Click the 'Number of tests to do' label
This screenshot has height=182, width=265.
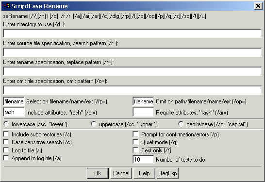coord(181,160)
